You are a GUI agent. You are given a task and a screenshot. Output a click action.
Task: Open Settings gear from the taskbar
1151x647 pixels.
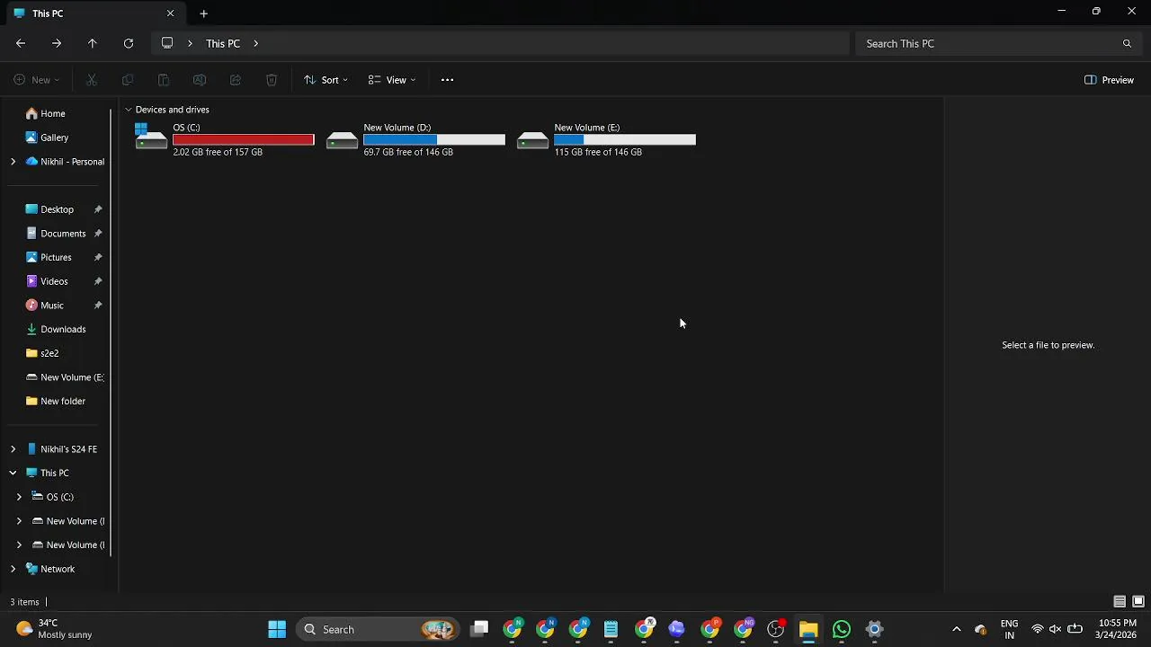point(874,630)
